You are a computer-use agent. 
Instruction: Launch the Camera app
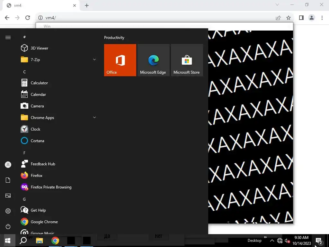tap(59, 106)
